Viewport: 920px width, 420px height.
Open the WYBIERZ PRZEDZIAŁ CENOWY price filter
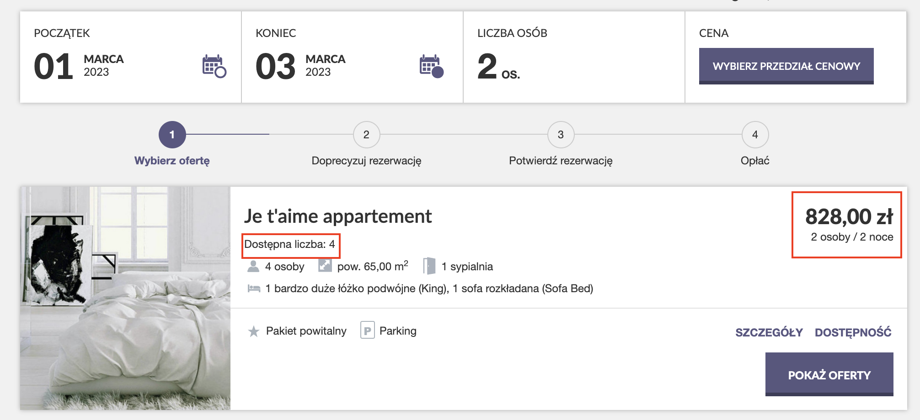tap(786, 66)
